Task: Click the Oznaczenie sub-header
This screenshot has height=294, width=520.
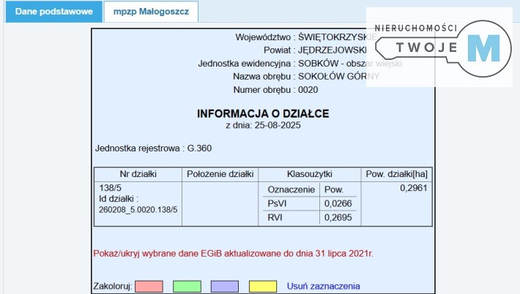Action: (x=291, y=189)
